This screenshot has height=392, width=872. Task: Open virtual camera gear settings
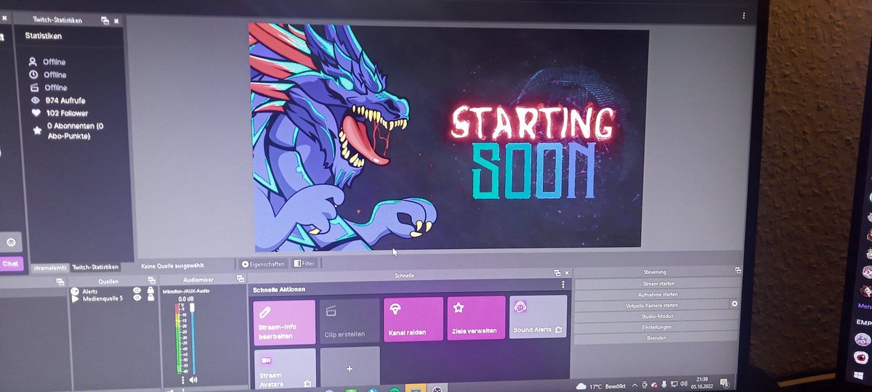[x=735, y=304]
